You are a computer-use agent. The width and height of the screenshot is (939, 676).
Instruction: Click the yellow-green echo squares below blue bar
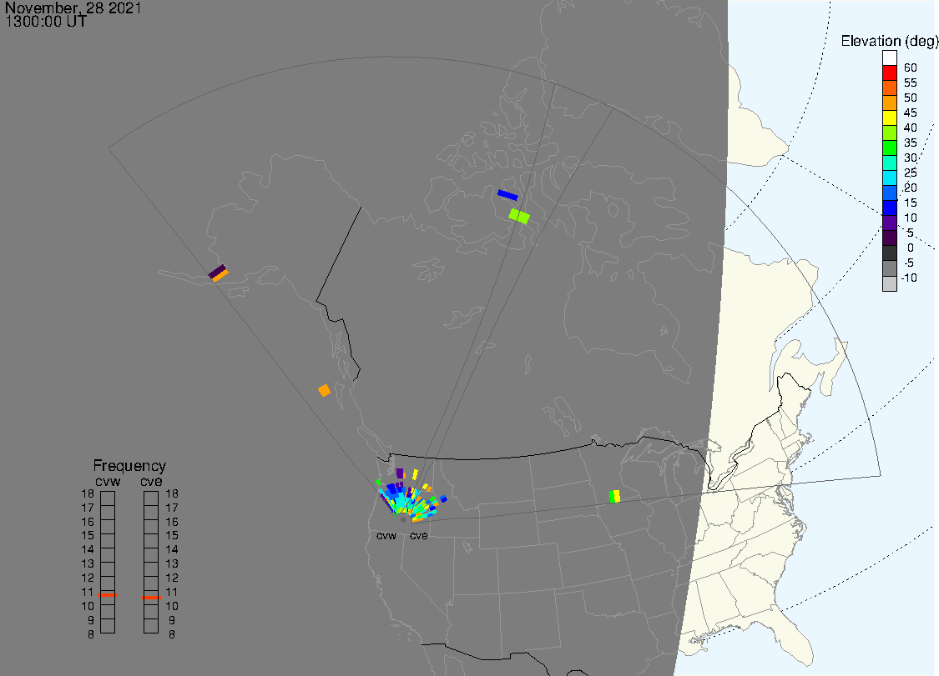[519, 216]
